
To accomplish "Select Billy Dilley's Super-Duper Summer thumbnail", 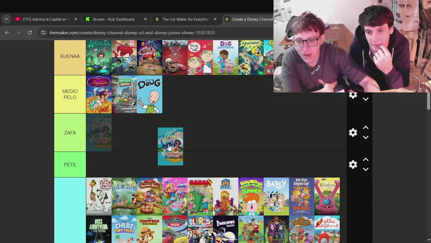I will (251, 196).
